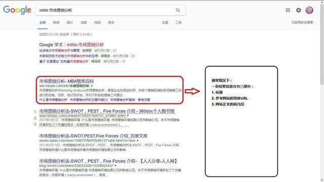324x182 pixels.
Task: Switch to the 图片 (Images) tab
Action: click(x=70, y=22)
